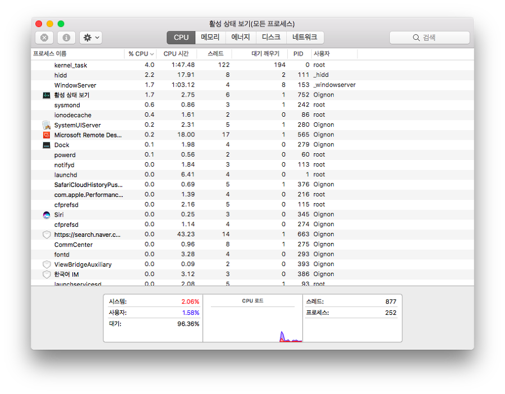
Task: Click the magnifier icon in search field
Action: (416, 38)
